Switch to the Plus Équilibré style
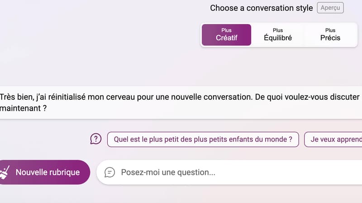362x203 pixels. coord(278,35)
